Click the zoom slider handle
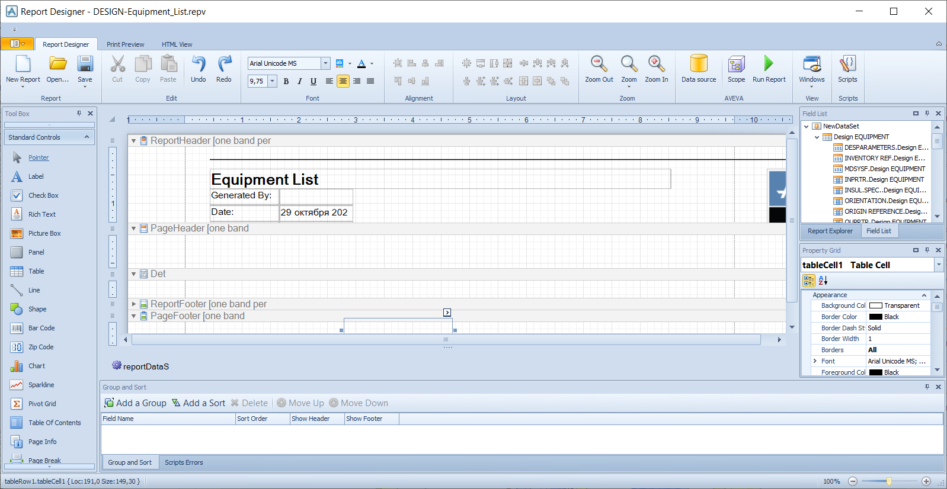The image size is (947, 489). tap(889, 481)
